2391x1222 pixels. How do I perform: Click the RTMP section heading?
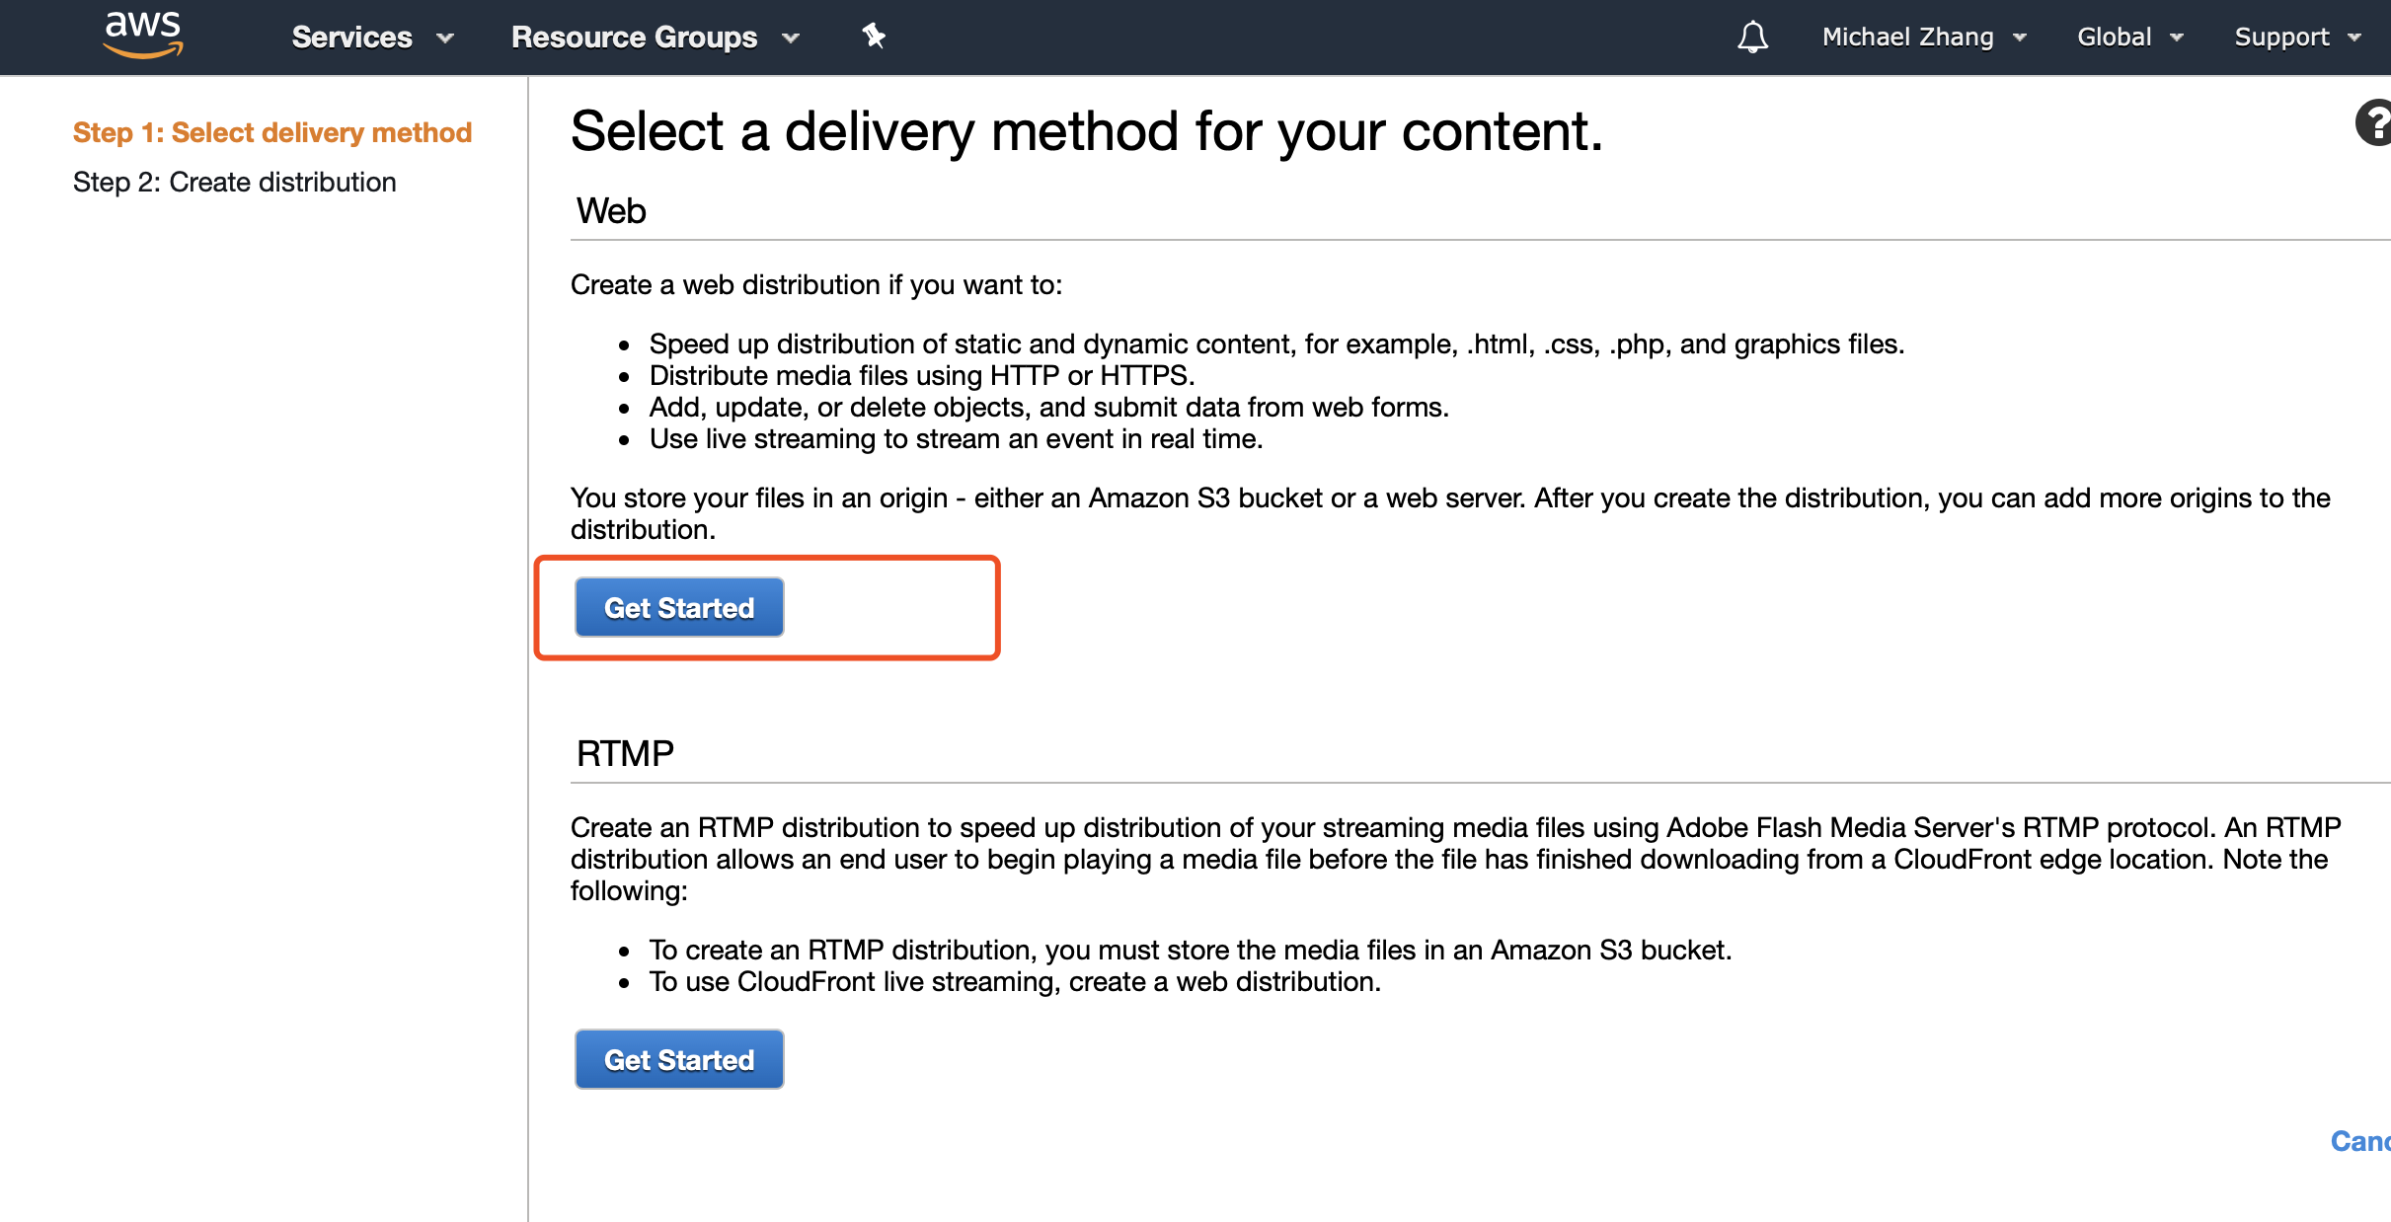[x=624, y=752]
